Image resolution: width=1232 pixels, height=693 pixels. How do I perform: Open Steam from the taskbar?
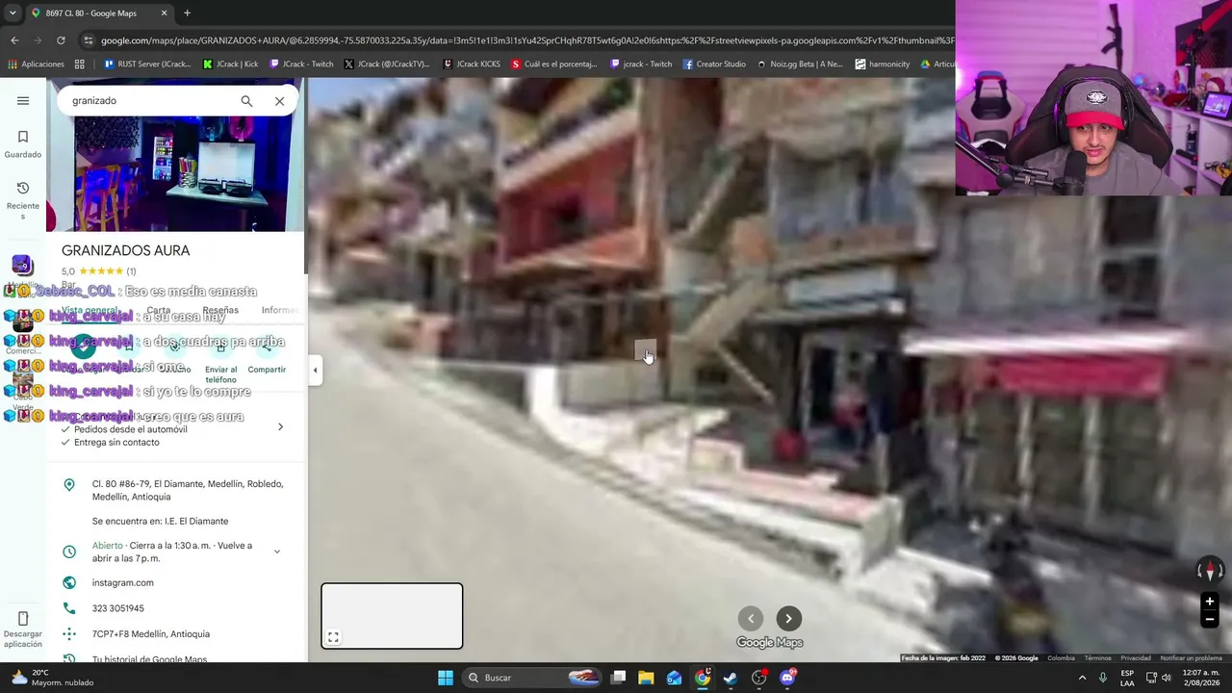pyautogui.click(x=731, y=678)
